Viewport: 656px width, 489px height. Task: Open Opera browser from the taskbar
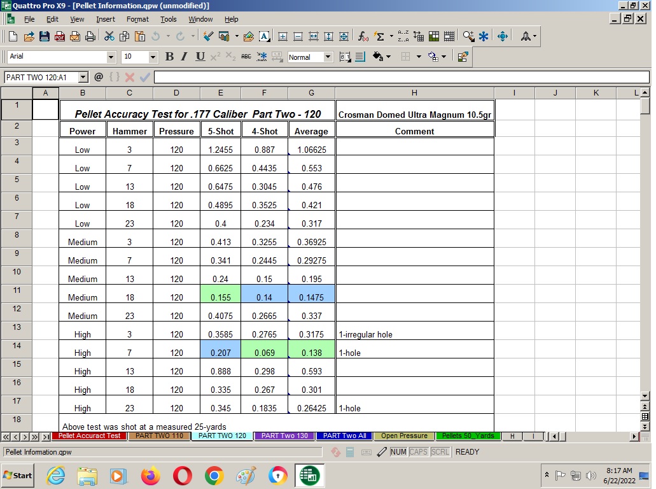[x=183, y=476]
